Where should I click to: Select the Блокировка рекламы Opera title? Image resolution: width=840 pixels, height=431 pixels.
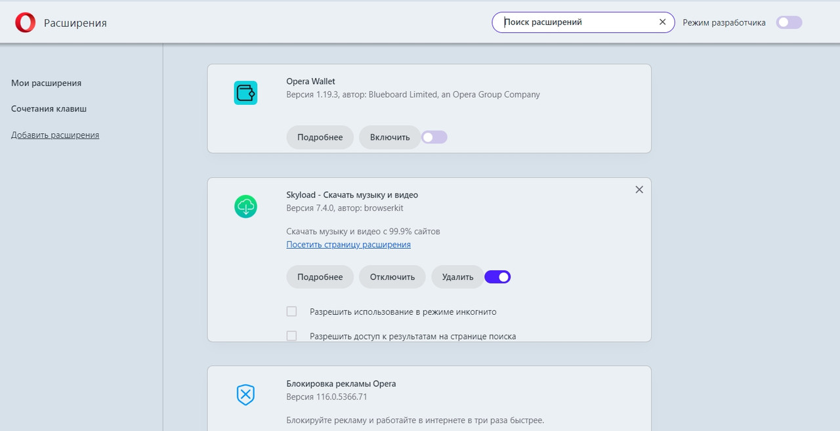click(341, 384)
